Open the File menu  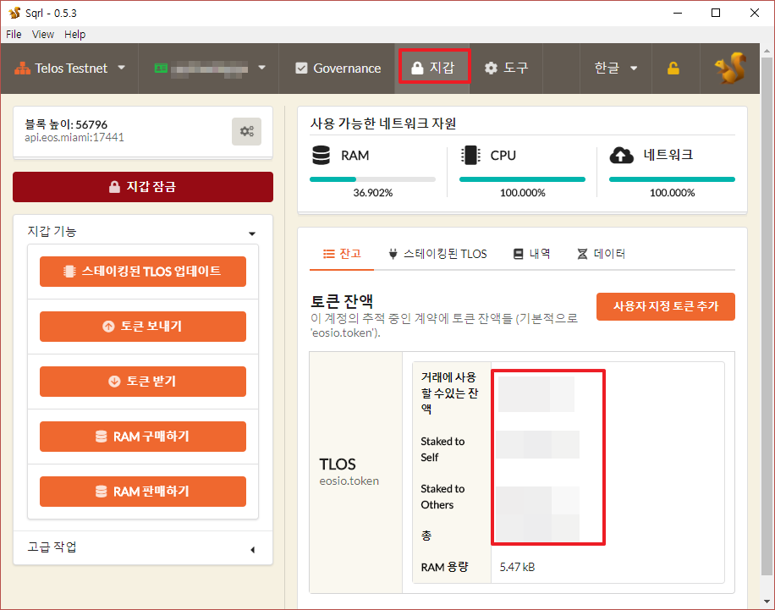(14, 34)
